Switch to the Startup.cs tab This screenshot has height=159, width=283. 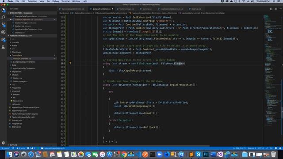[196, 9]
